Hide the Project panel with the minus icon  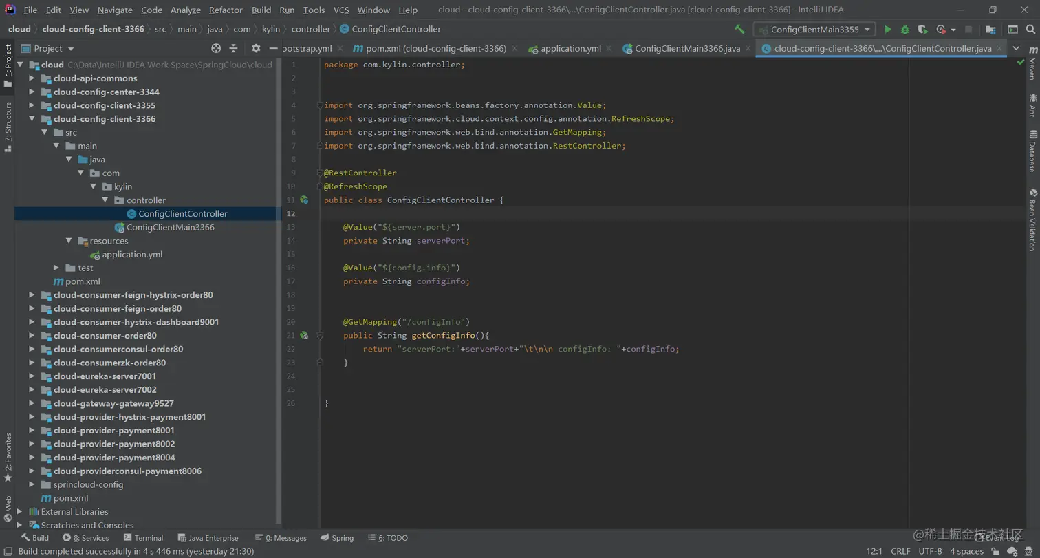click(x=273, y=48)
